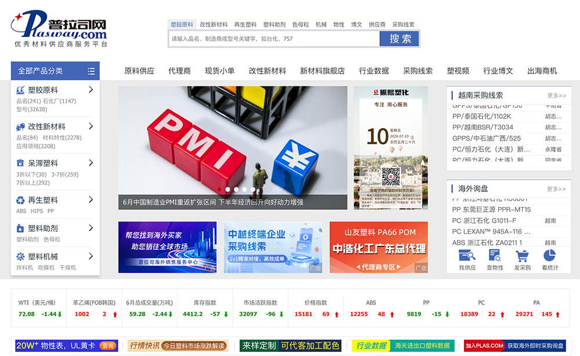Viewport: 580px width, 356px height.
Task: Click 更多>> beside 越南采购线索
Action: coord(557,95)
